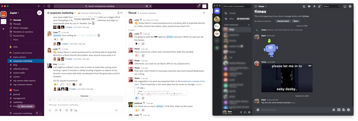The width and height of the screenshot is (358, 121).
Task: Toggle formatting with the Aa icon in Slack
Action: pos(76,110)
